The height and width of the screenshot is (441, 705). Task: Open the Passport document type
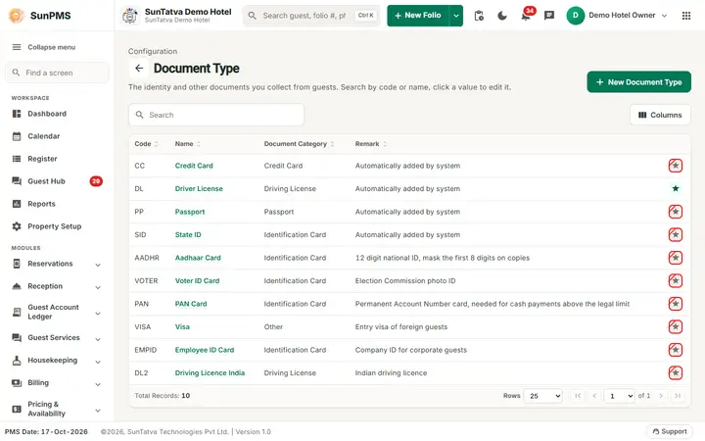[190, 212]
